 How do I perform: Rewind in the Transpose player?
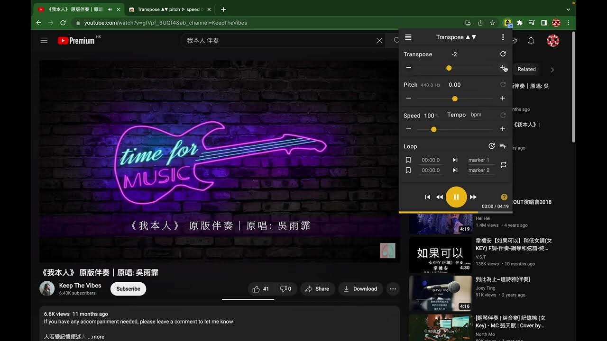(440, 197)
